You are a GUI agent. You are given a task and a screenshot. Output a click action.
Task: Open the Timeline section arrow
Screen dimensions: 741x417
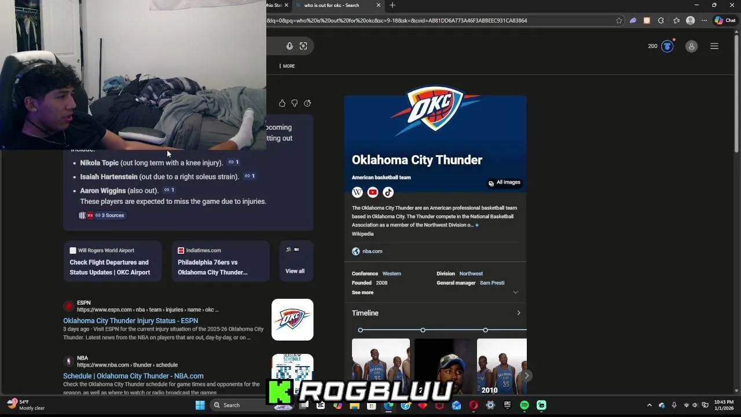(x=518, y=313)
